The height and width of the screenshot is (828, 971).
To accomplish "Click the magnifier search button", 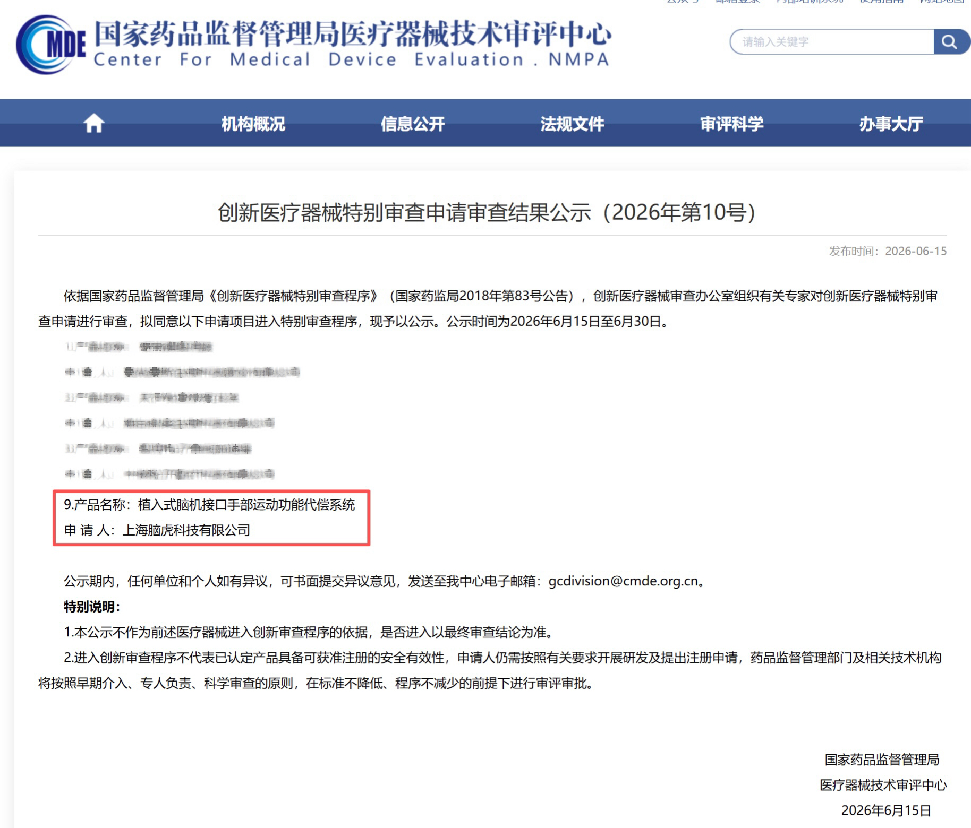I will pyautogui.click(x=950, y=42).
